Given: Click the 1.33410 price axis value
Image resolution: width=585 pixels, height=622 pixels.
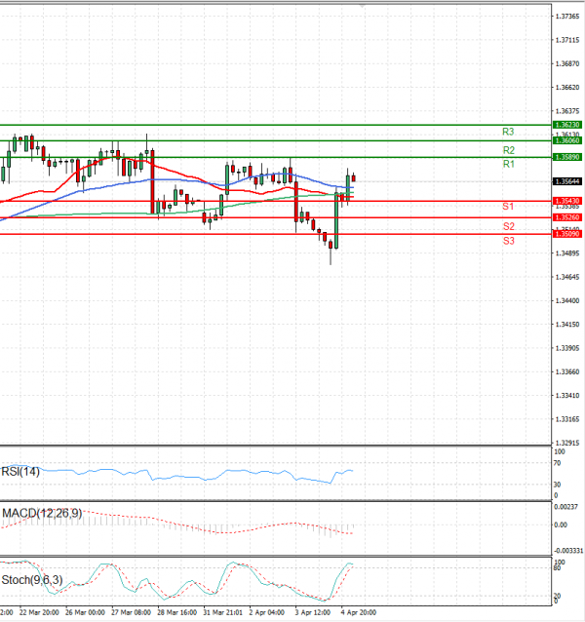Looking at the screenshot, I should pyautogui.click(x=567, y=396).
